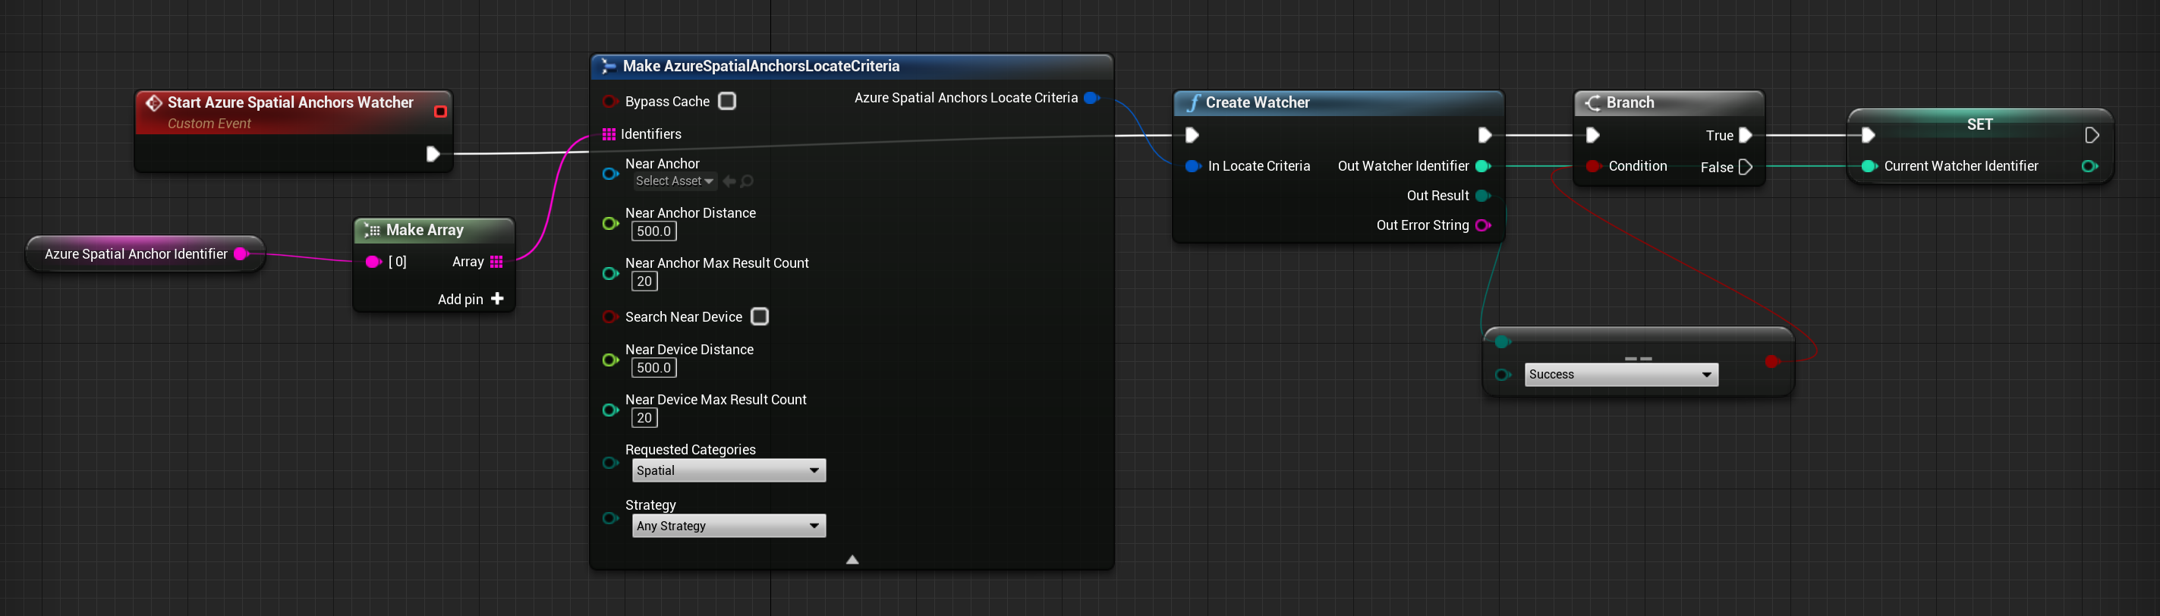
Task: Select the Create Watcher function node title
Action: pos(1257,103)
